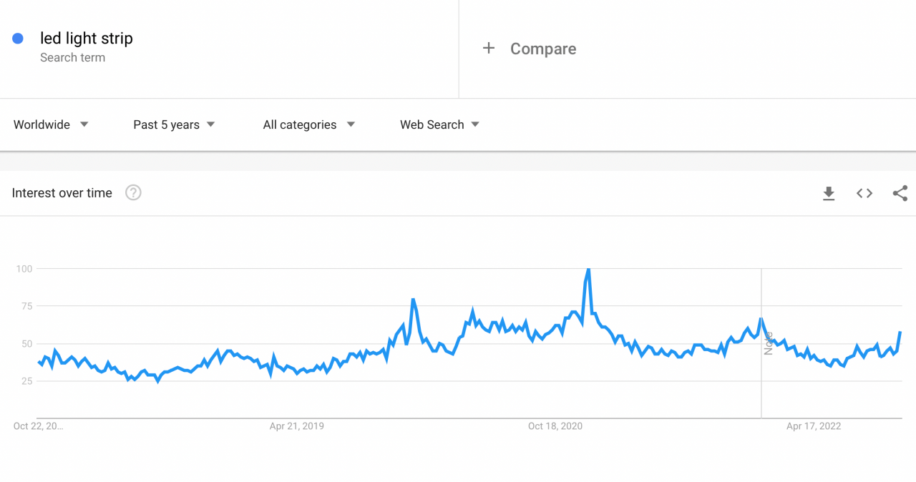Click the Oct 18, 2020 axis label

(x=555, y=426)
